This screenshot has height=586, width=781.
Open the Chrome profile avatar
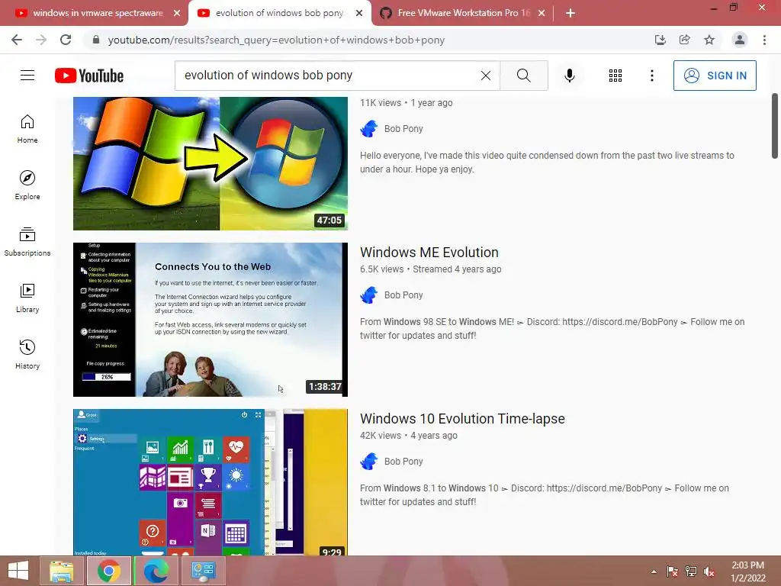click(740, 40)
